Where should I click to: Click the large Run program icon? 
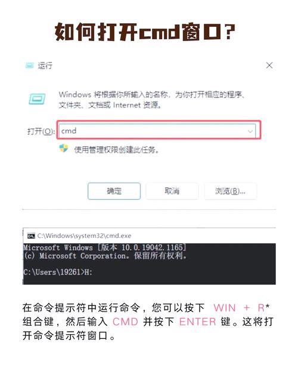click(x=37, y=99)
